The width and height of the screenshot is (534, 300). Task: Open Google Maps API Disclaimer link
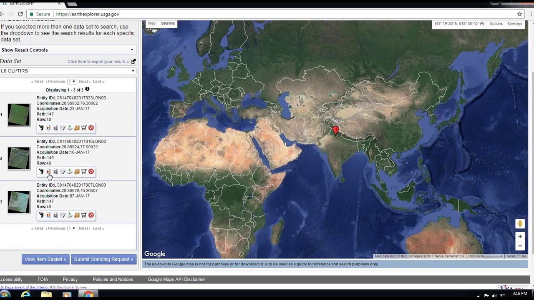click(176, 280)
